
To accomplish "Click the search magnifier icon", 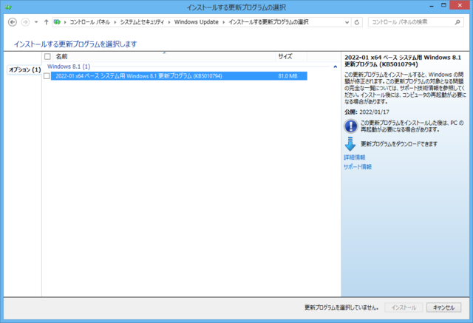I will click(457, 22).
